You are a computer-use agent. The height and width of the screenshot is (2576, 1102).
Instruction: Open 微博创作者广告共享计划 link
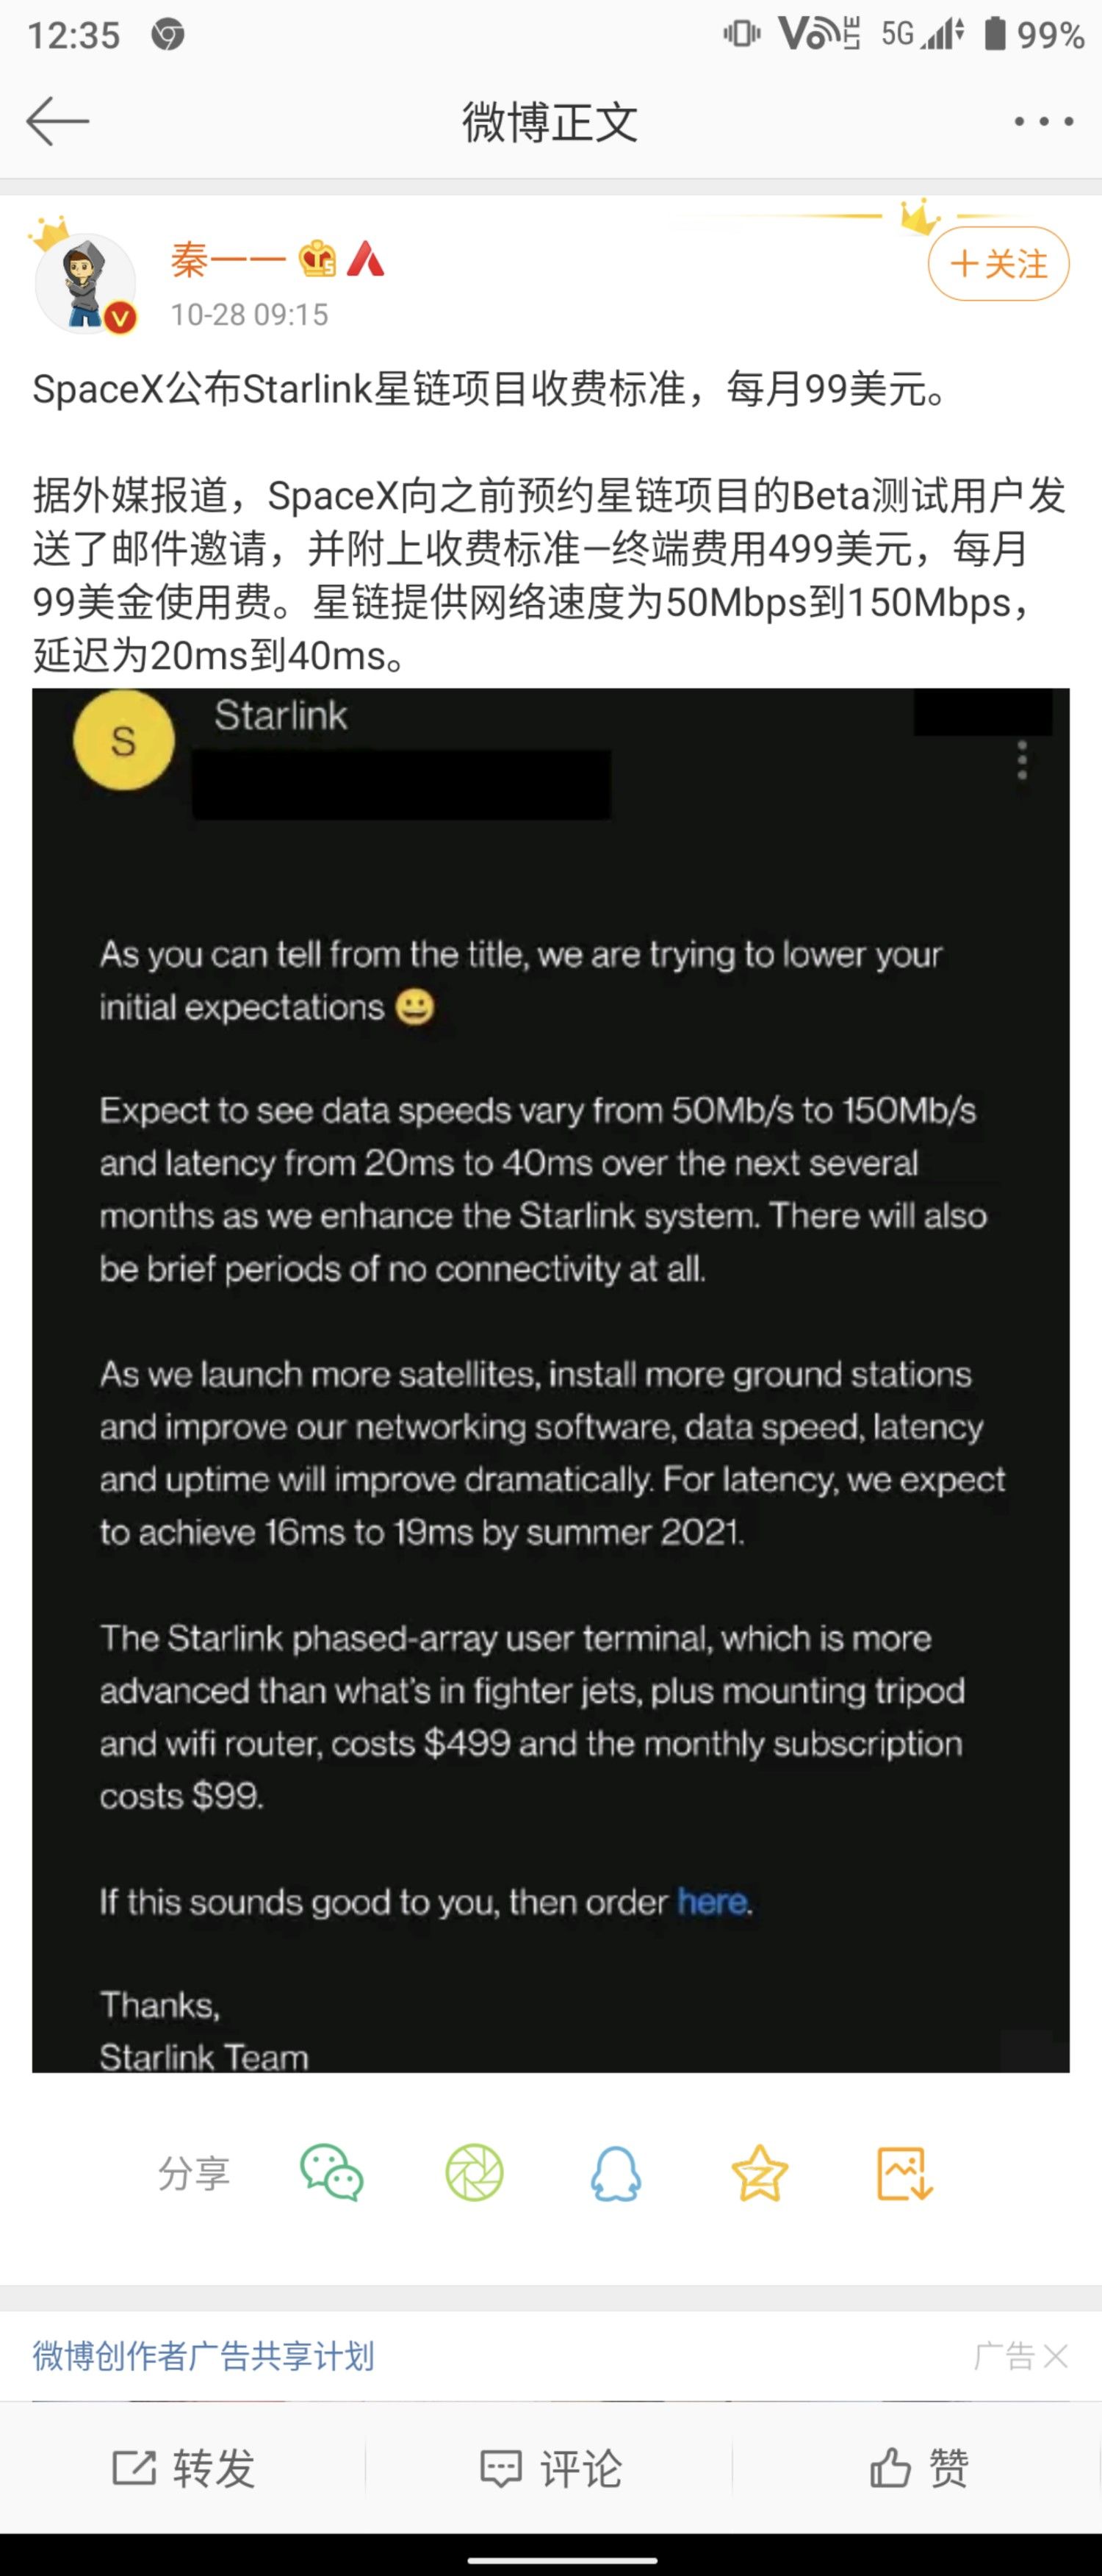[x=204, y=2355]
